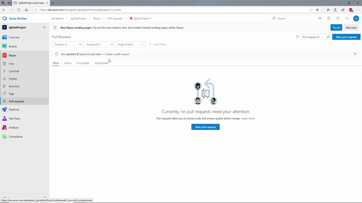Viewport: 362px width, 203px height.
Task: Open Repos in the sidebar
Action: click(12, 55)
